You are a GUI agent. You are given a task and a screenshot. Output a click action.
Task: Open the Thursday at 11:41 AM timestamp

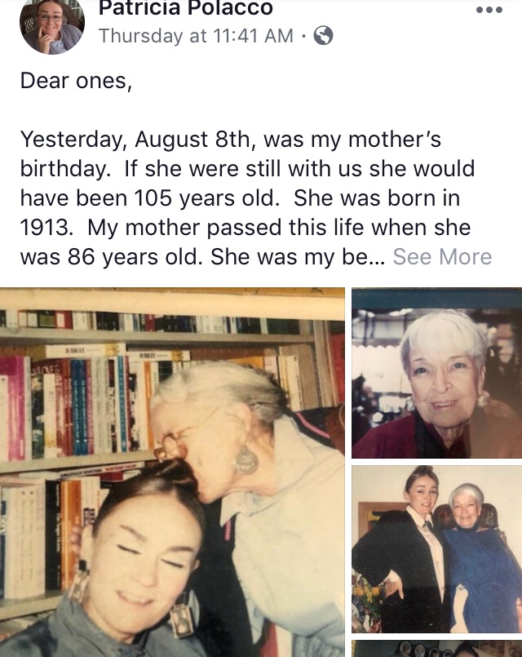(x=196, y=36)
